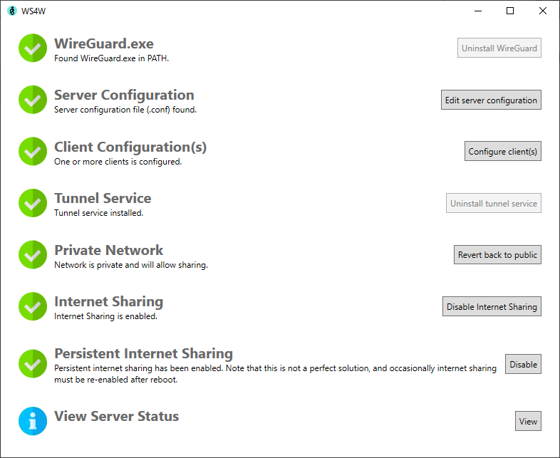The height and width of the screenshot is (458, 560).
Task: Disable persistent internet sharing
Action: (x=523, y=364)
